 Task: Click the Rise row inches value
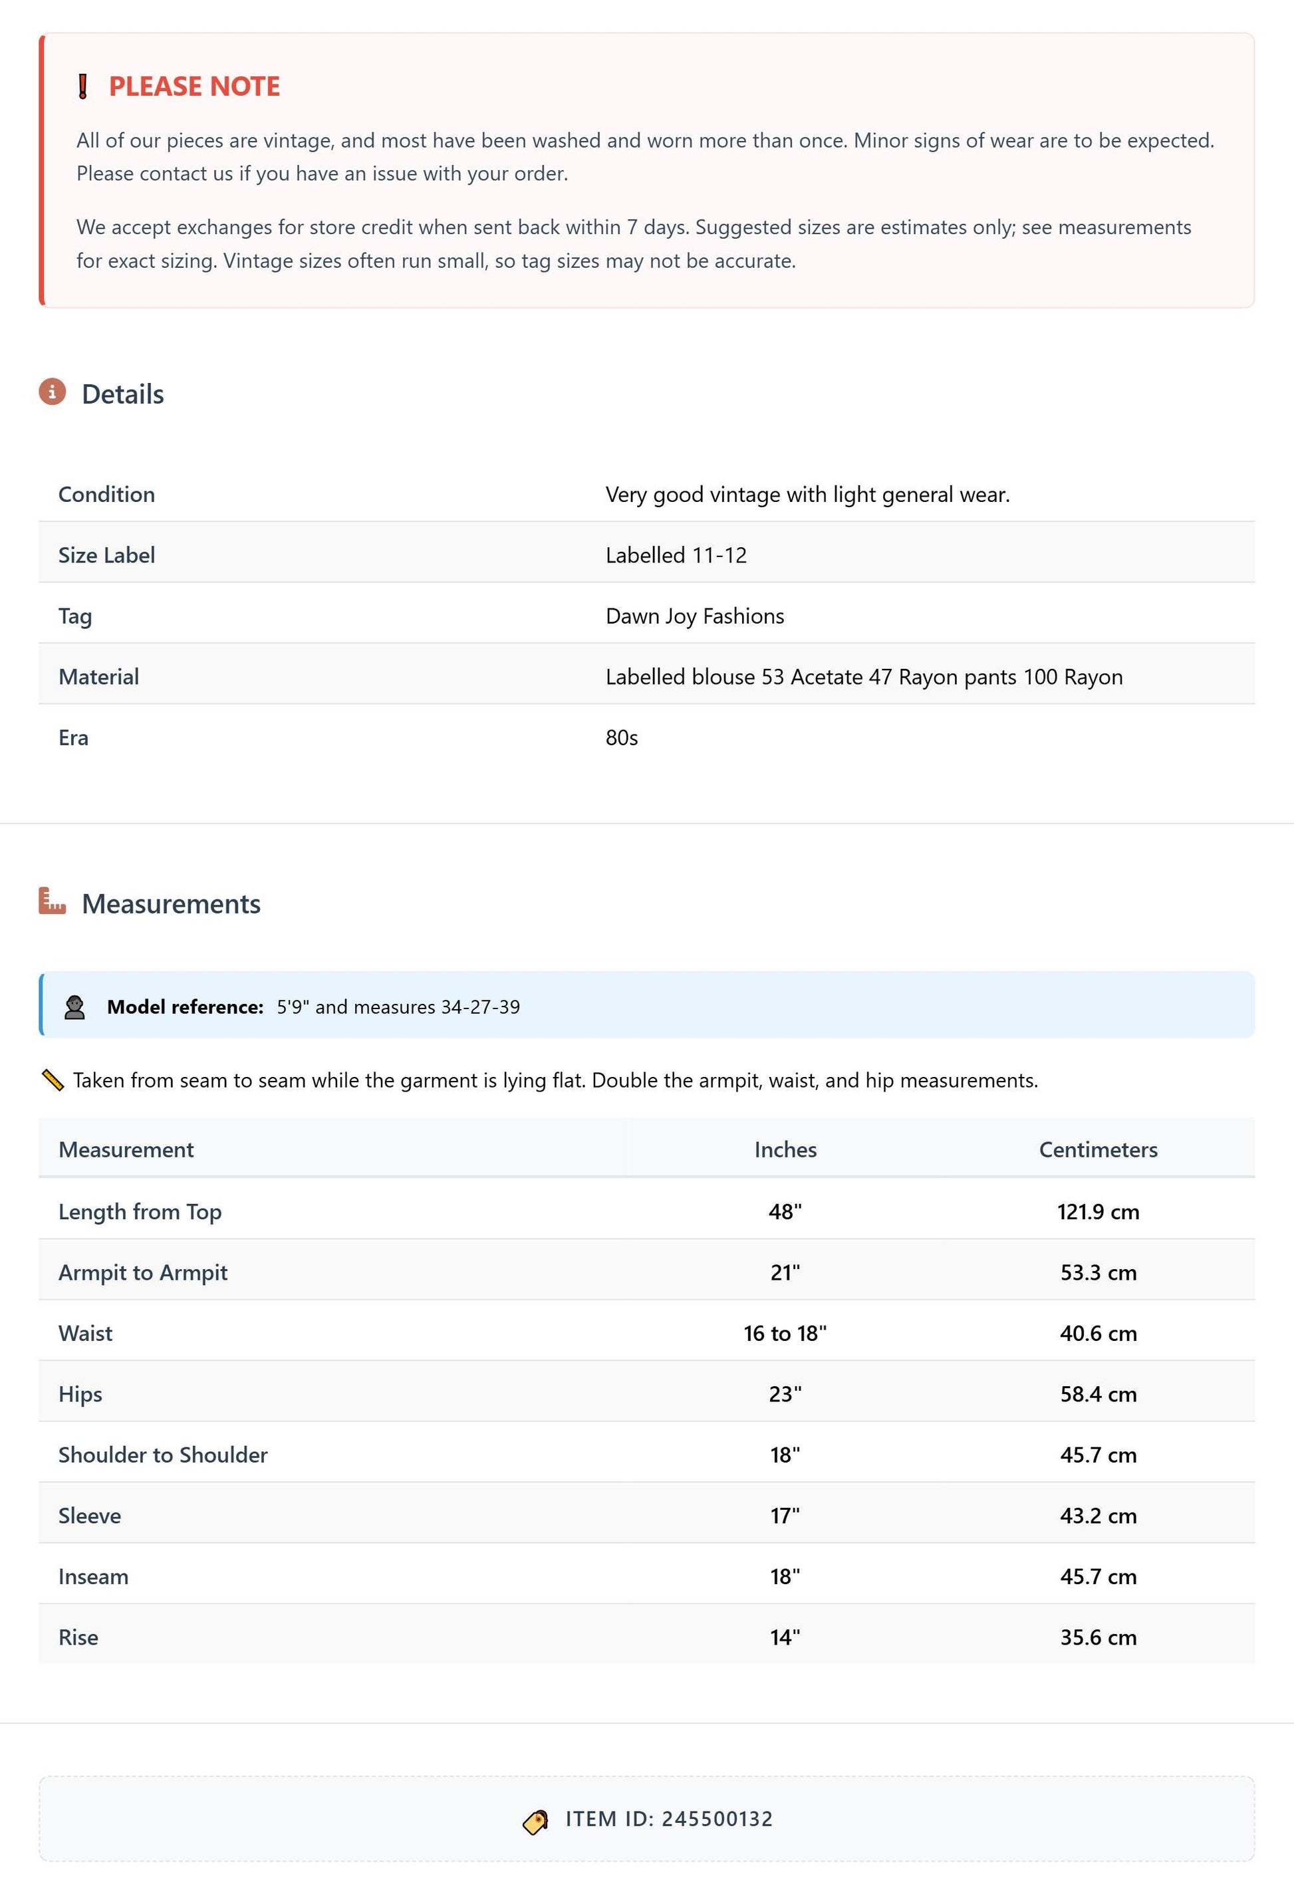pos(785,1638)
